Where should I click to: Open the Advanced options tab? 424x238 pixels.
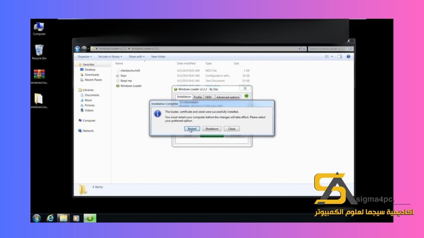228,97
